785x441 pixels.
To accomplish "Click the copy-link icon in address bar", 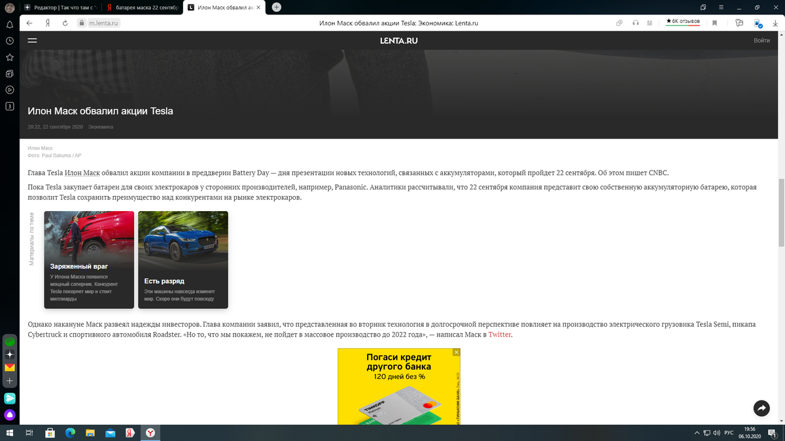I will pos(619,23).
